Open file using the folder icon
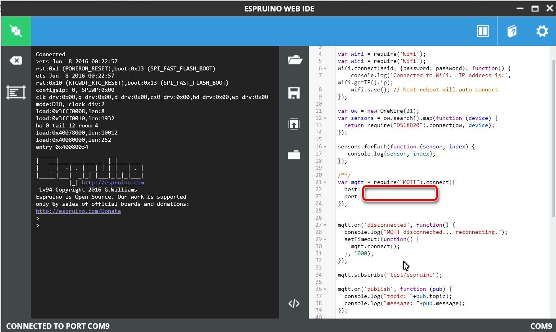This screenshot has height=332, width=556. 294,61
